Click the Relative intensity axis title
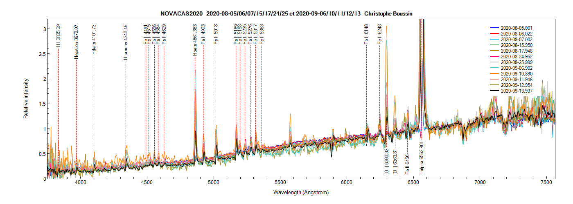573x204 pixels. tap(26, 99)
